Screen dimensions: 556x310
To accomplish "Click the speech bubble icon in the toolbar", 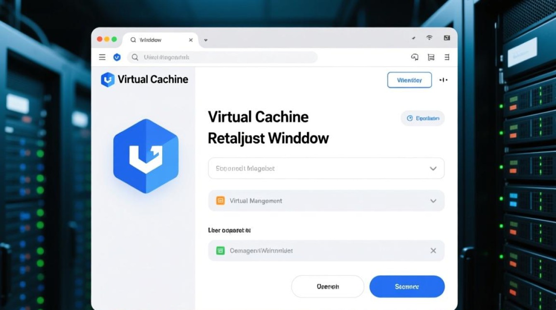I will (x=415, y=57).
